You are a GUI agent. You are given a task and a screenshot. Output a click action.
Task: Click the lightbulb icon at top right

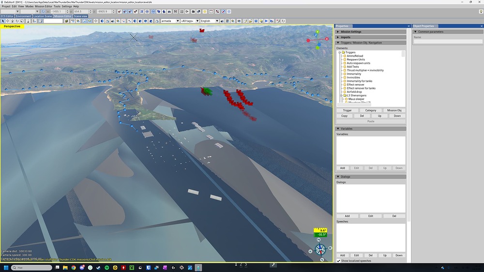(x=481, y=12)
